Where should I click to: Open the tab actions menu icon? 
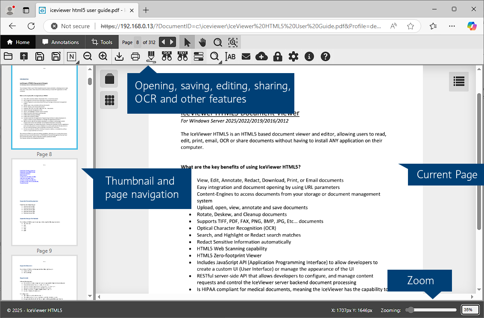tap(26, 10)
